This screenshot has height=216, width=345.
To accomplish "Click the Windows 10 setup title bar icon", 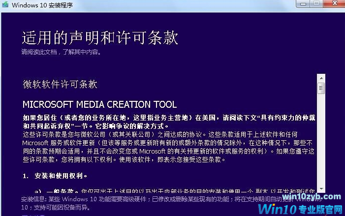I will (x=5, y=4).
